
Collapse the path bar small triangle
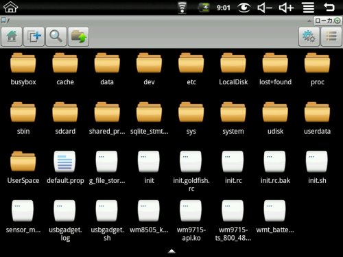tap(309, 21)
